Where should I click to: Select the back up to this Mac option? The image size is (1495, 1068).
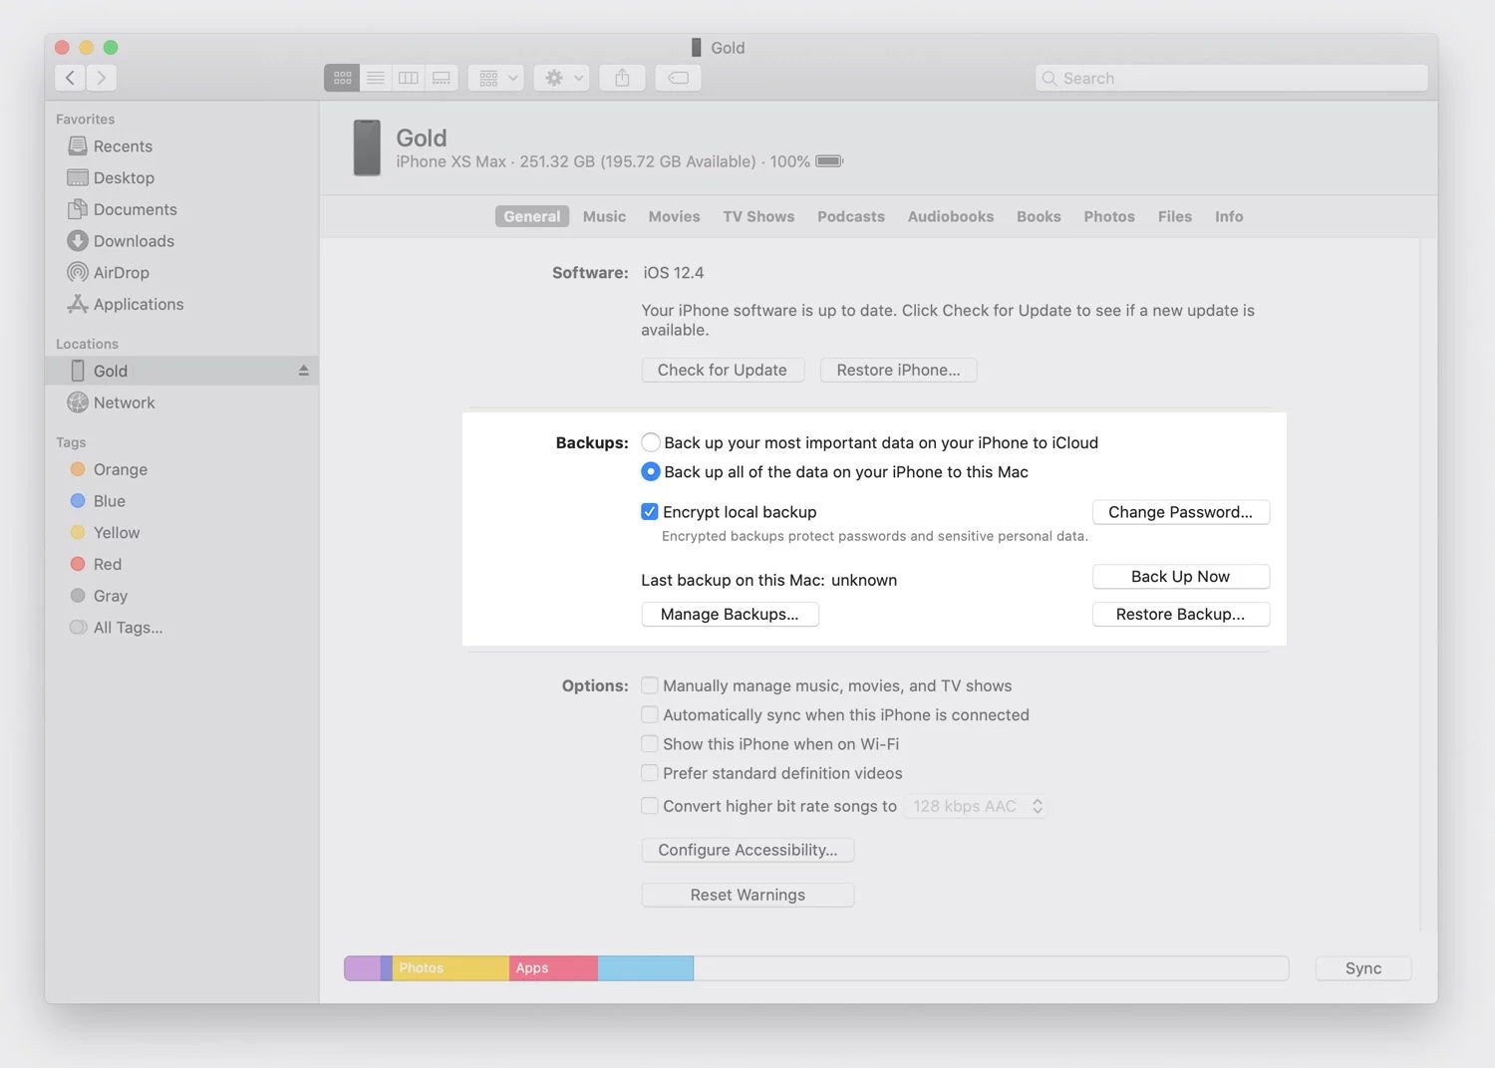tap(651, 472)
